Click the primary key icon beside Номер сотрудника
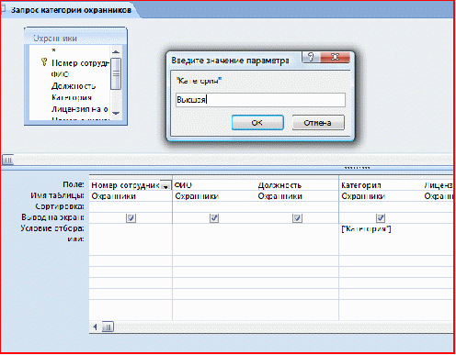The width and height of the screenshot is (456, 355). pos(44,62)
